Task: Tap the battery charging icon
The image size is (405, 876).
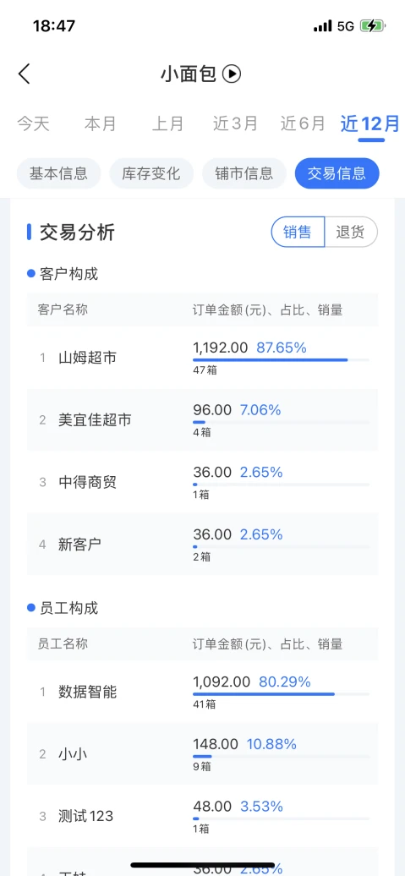Action: click(x=372, y=25)
